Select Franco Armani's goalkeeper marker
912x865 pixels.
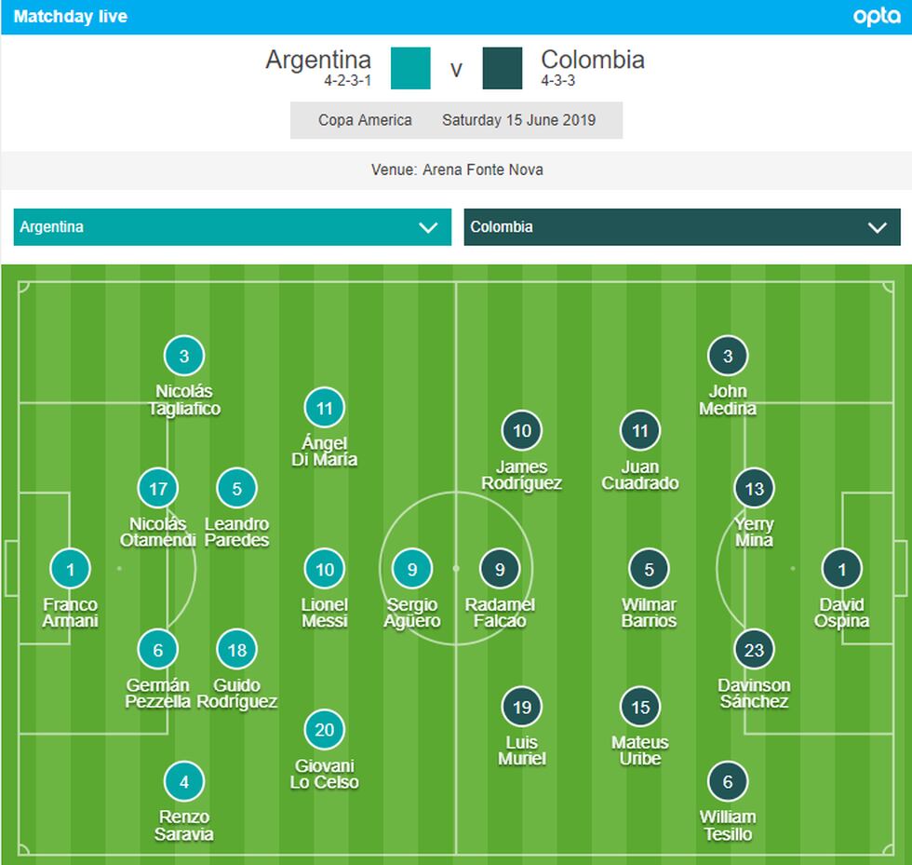(71, 570)
